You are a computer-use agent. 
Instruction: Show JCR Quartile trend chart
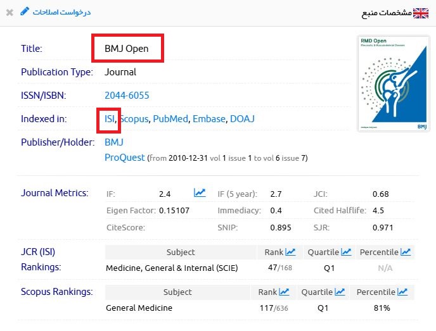click(x=346, y=252)
